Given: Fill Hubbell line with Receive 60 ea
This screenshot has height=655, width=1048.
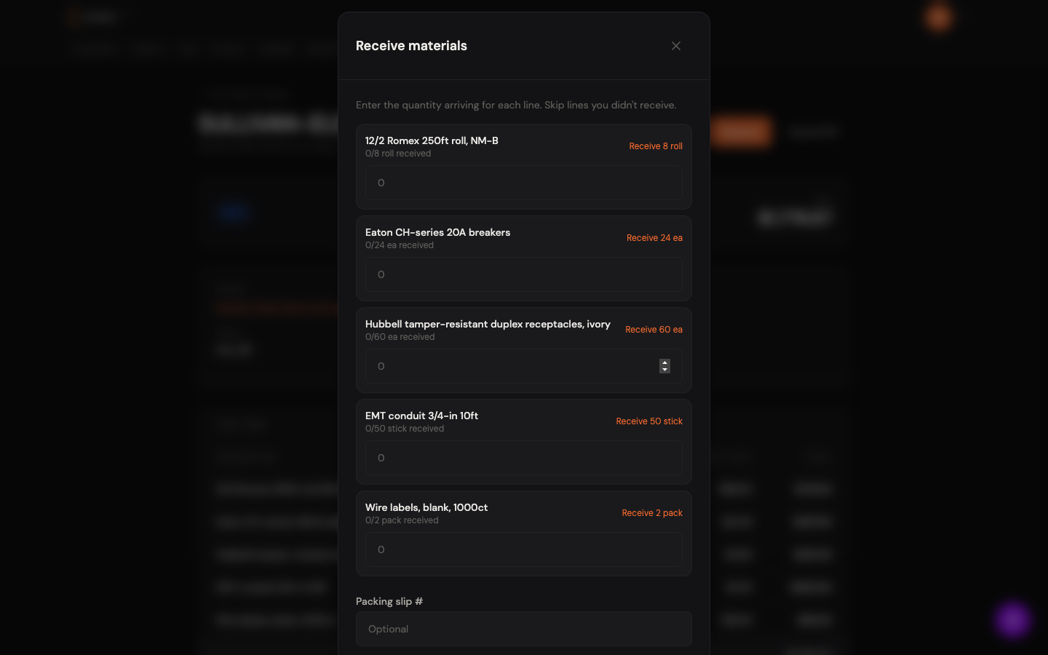Looking at the screenshot, I should point(654,330).
